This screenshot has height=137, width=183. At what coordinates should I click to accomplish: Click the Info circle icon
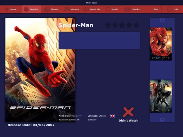pyautogui.click(x=169, y=9)
